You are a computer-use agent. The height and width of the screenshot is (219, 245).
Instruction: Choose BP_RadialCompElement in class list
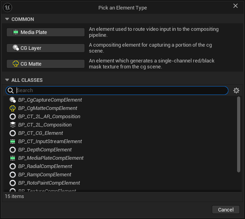coord(45,166)
